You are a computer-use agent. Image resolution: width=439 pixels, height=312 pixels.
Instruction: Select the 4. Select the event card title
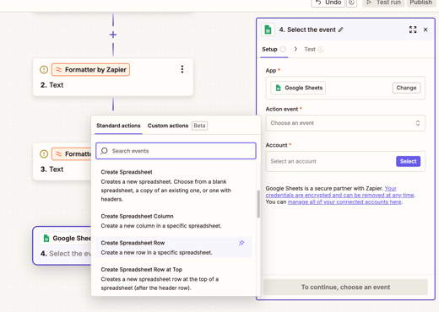(66, 254)
